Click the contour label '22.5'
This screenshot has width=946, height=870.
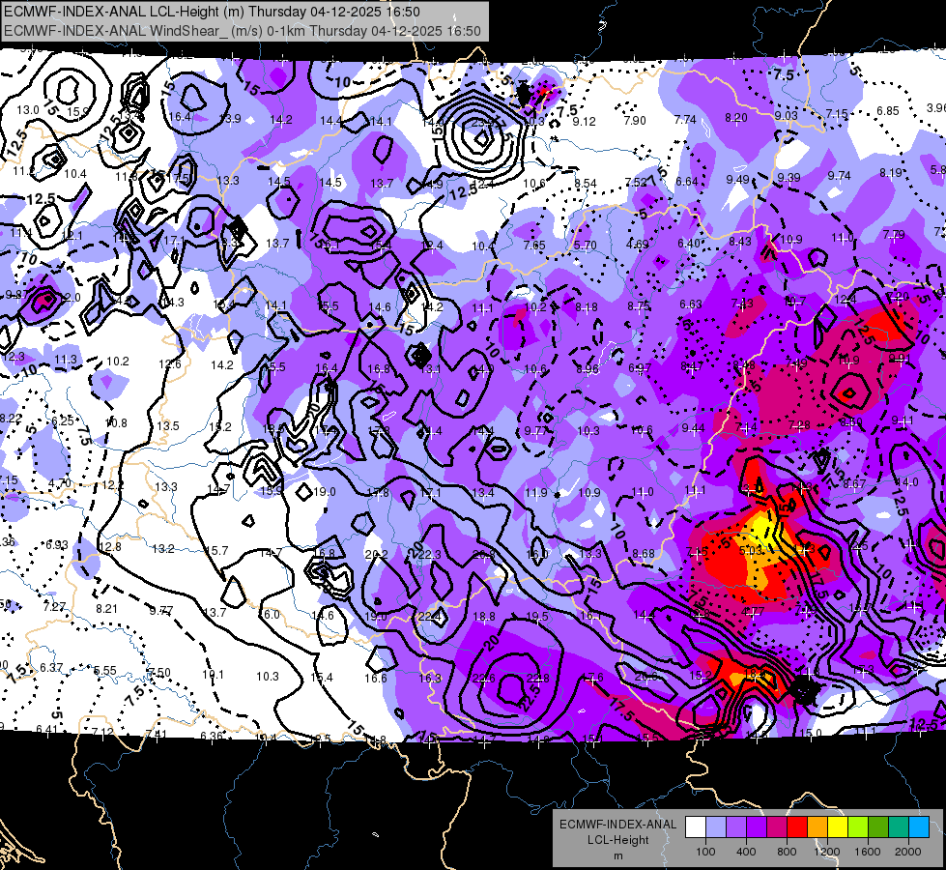tap(530, 697)
